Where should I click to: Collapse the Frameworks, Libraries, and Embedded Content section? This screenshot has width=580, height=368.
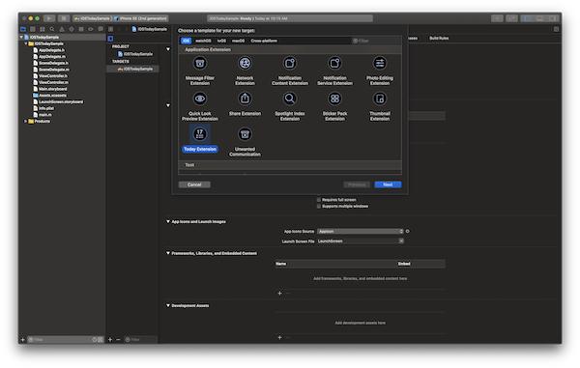coord(168,253)
